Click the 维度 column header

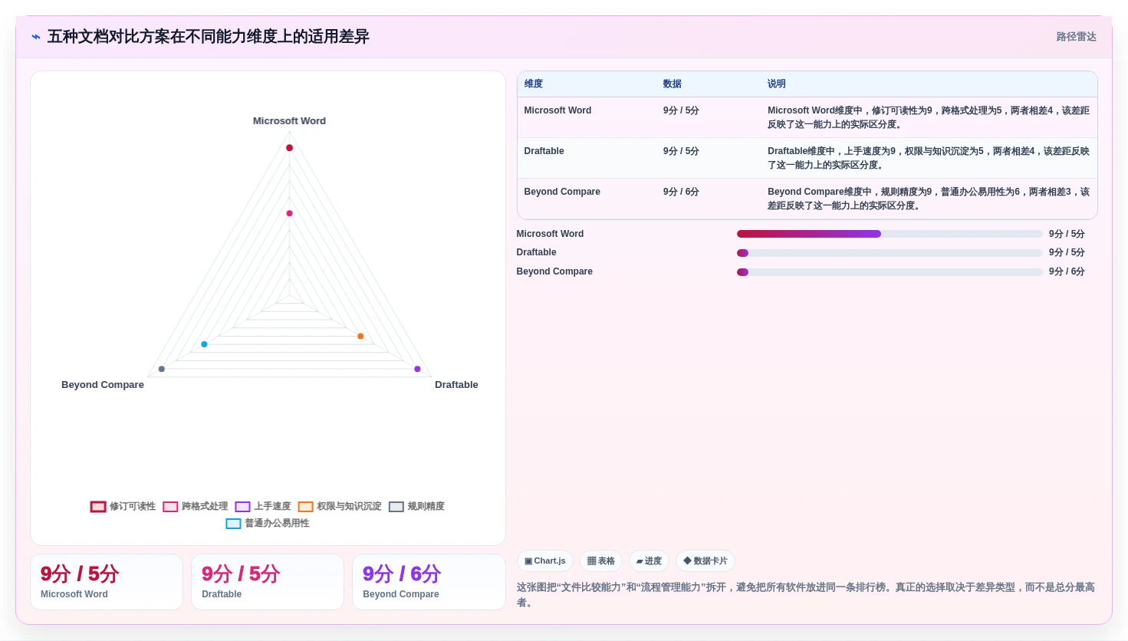(534, 84)
